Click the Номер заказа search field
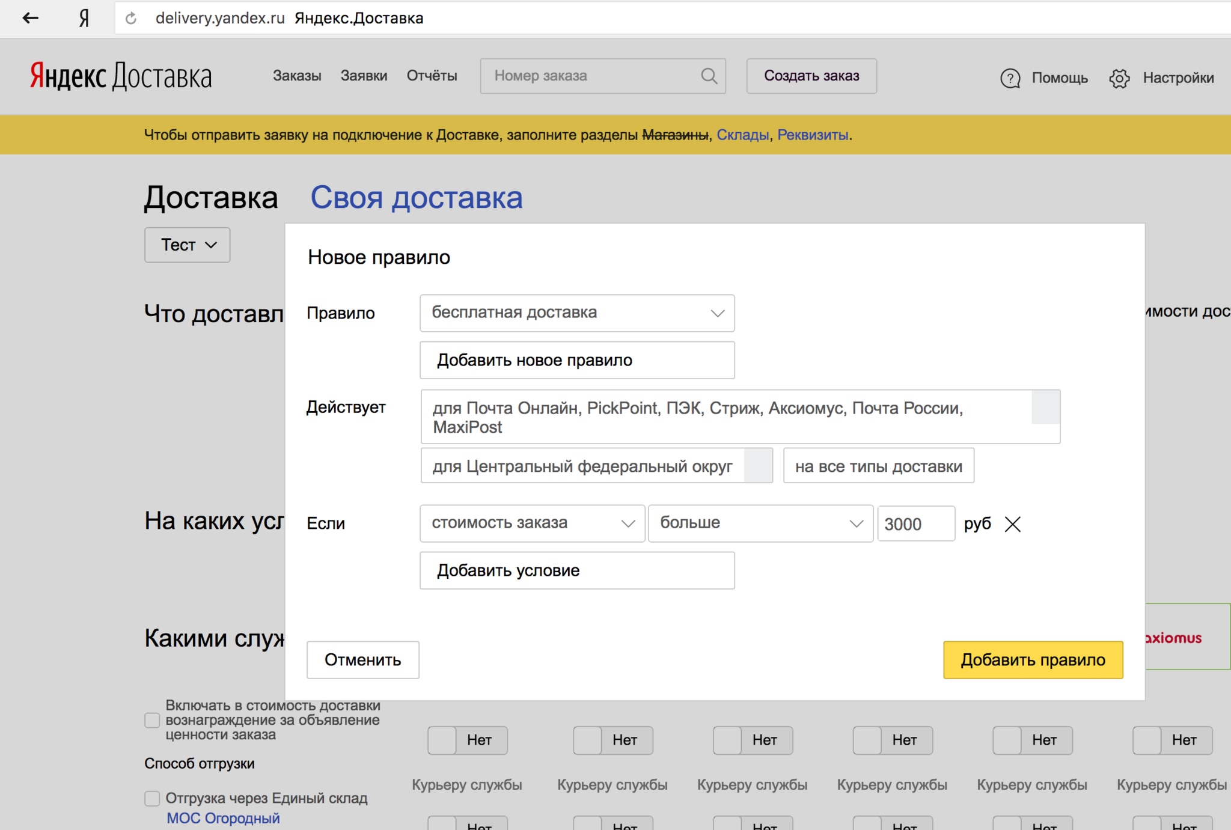1231x830 pixels. point(603,76)
